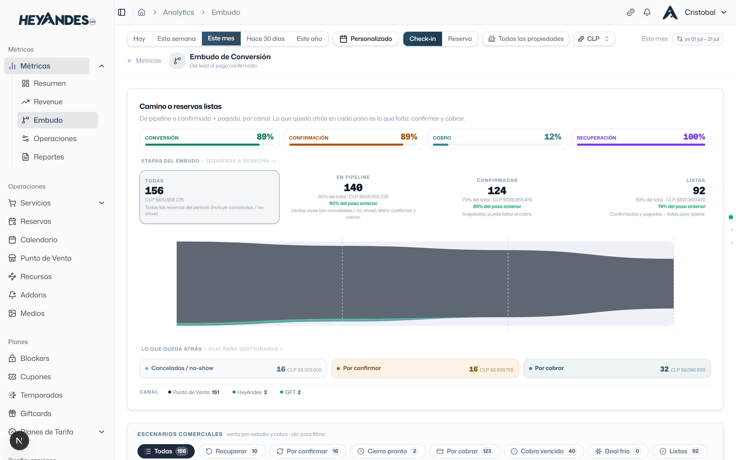Open notifications bell
The height and width of the screenshot is (460, 736).
click(x=647, y=12)
